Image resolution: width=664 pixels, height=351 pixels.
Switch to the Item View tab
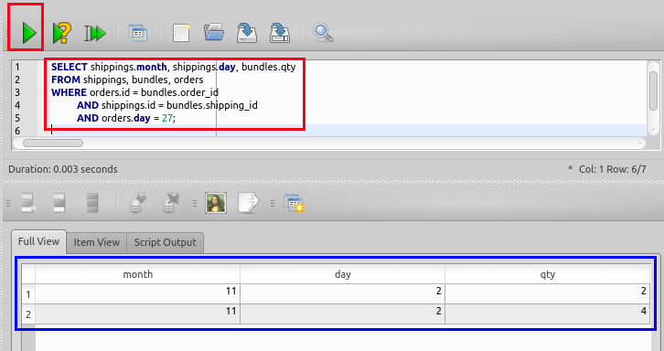tap(97, 242)
